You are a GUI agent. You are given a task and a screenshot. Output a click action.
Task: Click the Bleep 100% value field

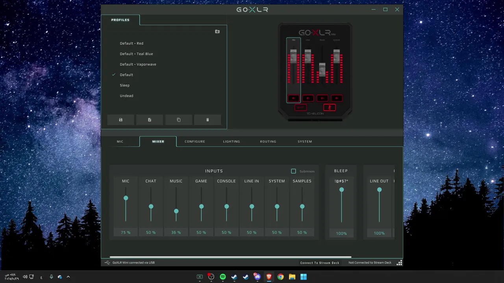click(x=341, y=233)
